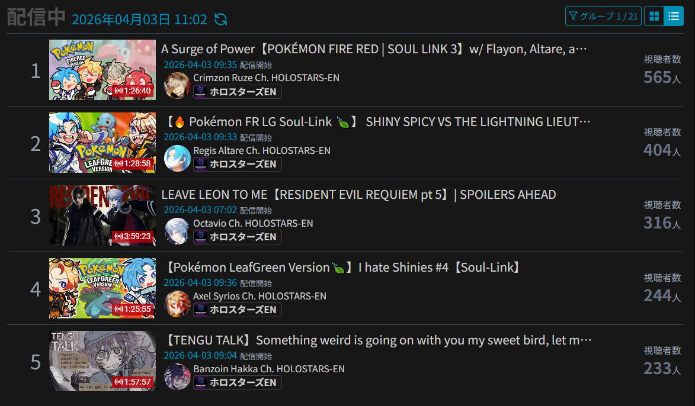Switch to grid view layout
695x406 pixels.
654,17
